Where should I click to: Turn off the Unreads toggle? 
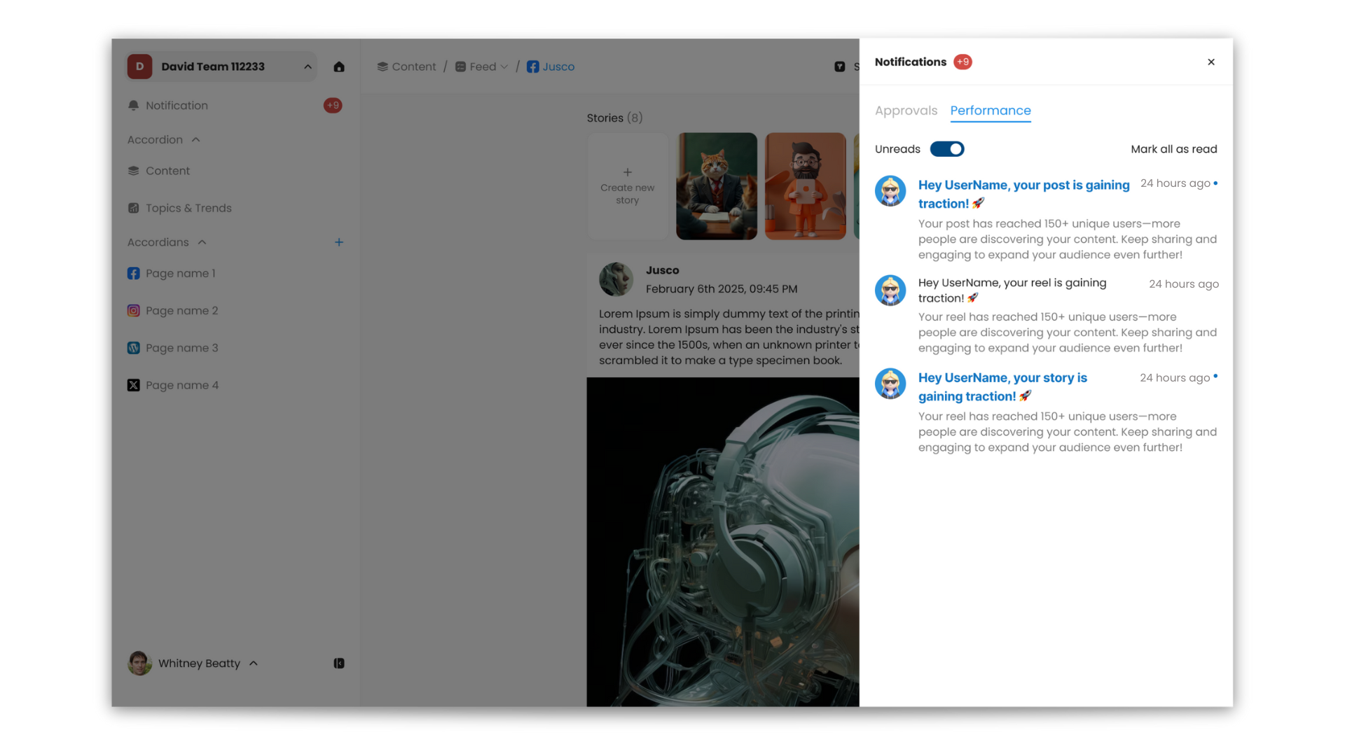947,149
